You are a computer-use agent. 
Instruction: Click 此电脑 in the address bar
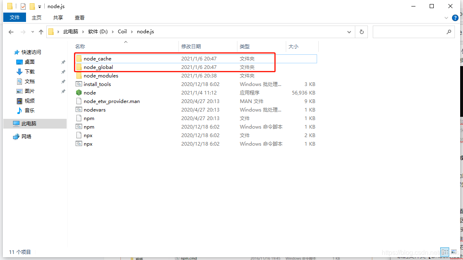71,32
